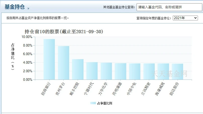Click the 药明康德 bar

pos(120,71)
